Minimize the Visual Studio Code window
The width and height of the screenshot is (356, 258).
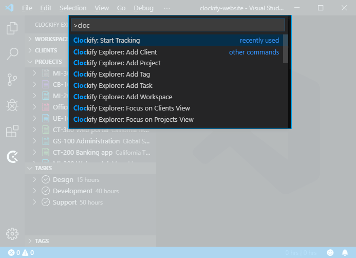(x=297, y=8)
